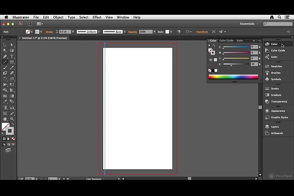This screenshot has width=294, height=196.
Task: Click the Opacity link in control bar
Action: [x=133, y=32]
